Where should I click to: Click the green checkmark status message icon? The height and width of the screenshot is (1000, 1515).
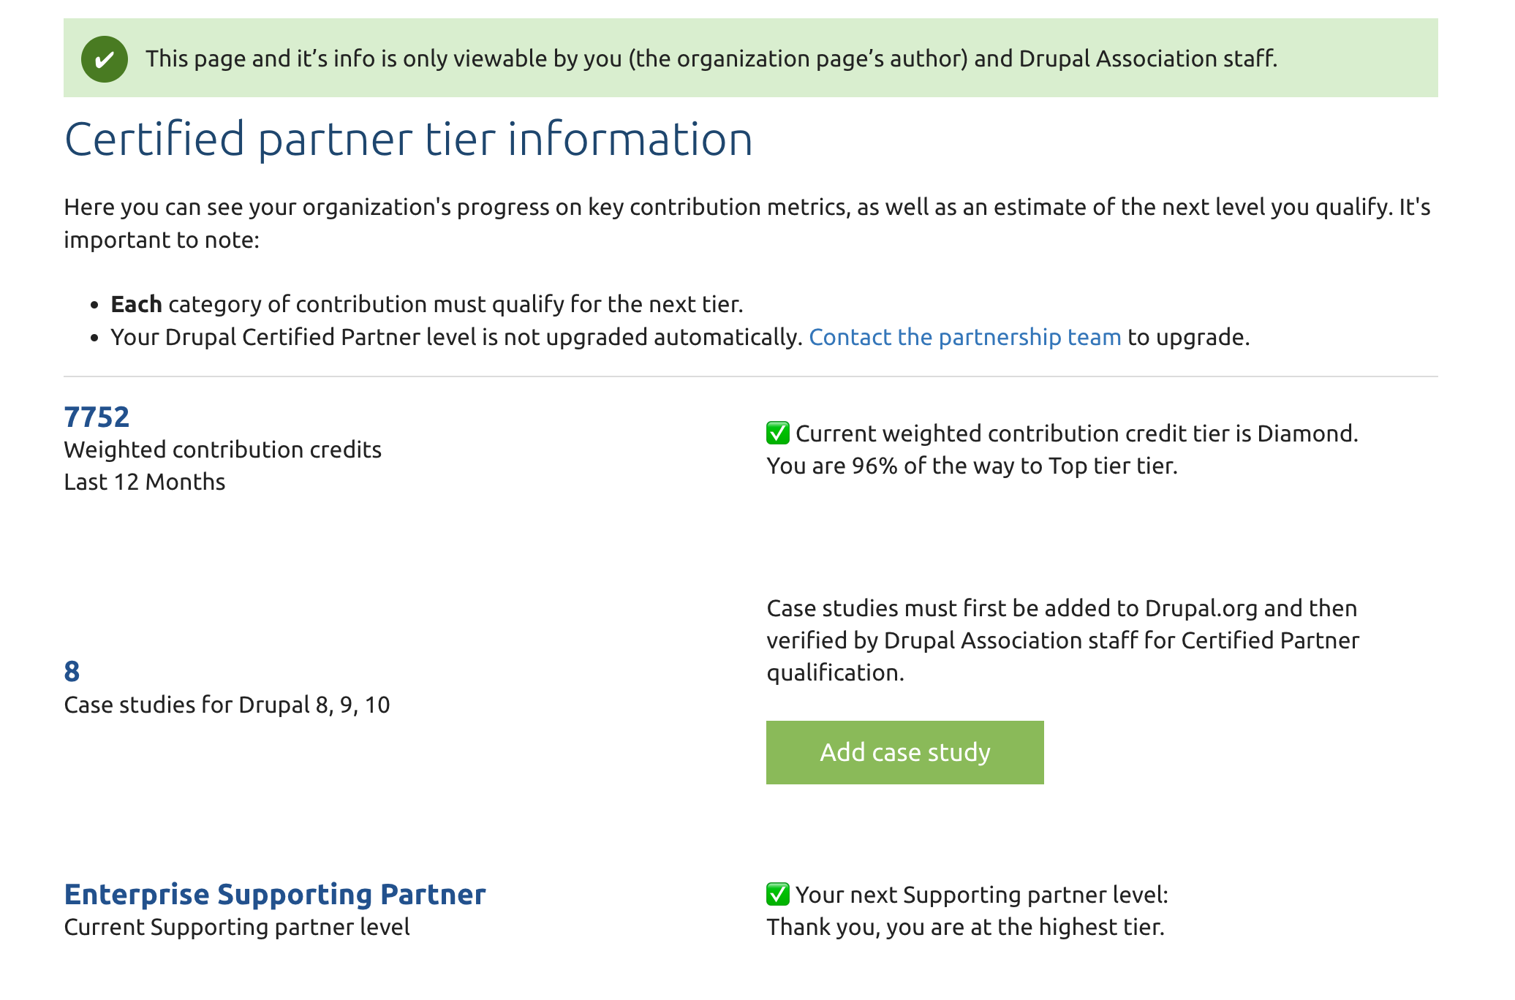(105, 59)
